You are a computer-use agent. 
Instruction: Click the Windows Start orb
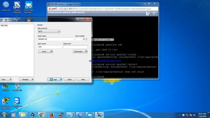tap(4, 115)
